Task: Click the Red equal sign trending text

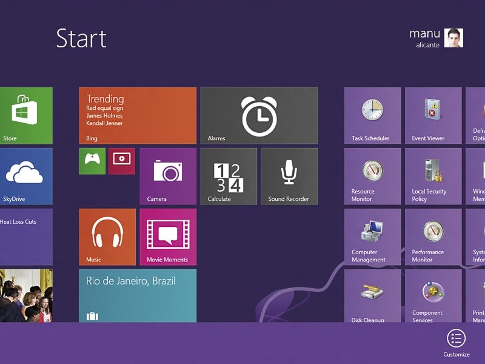Action: pos(104,108)
